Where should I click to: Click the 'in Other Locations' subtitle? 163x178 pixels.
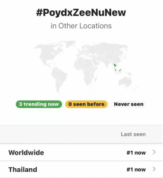pos(81,26)
